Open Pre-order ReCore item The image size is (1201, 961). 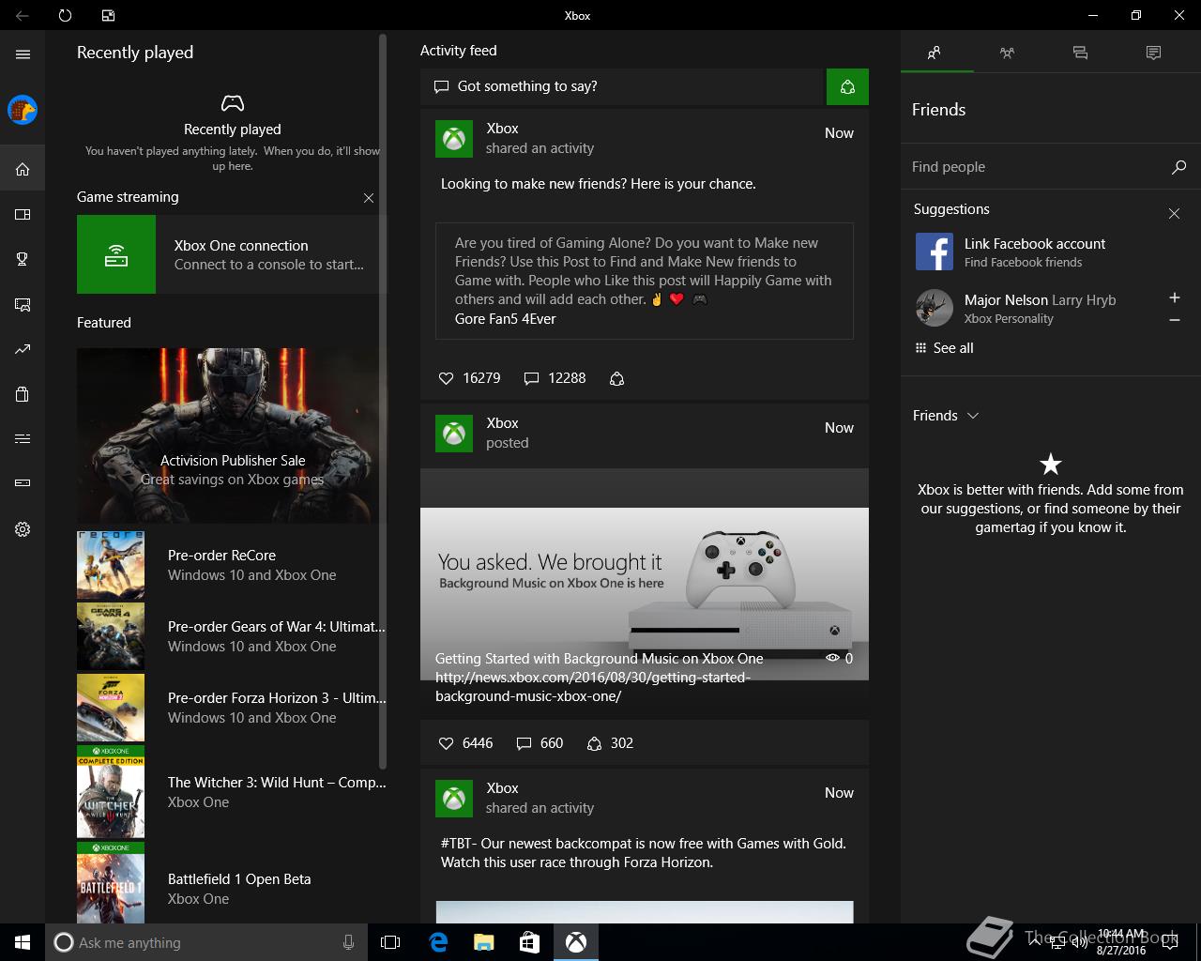[231, 565]
